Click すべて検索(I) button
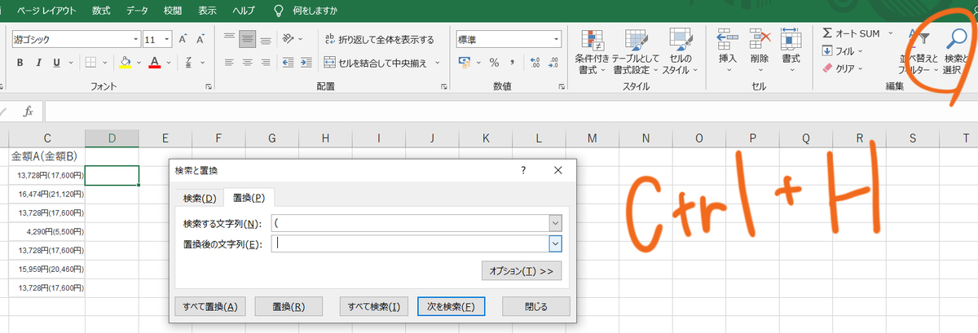 pos(372,306)
